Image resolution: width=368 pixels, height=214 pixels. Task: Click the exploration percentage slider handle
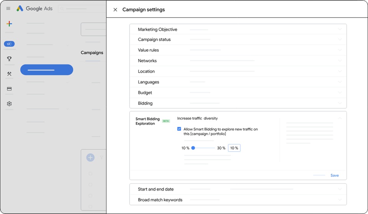point(193,148)
